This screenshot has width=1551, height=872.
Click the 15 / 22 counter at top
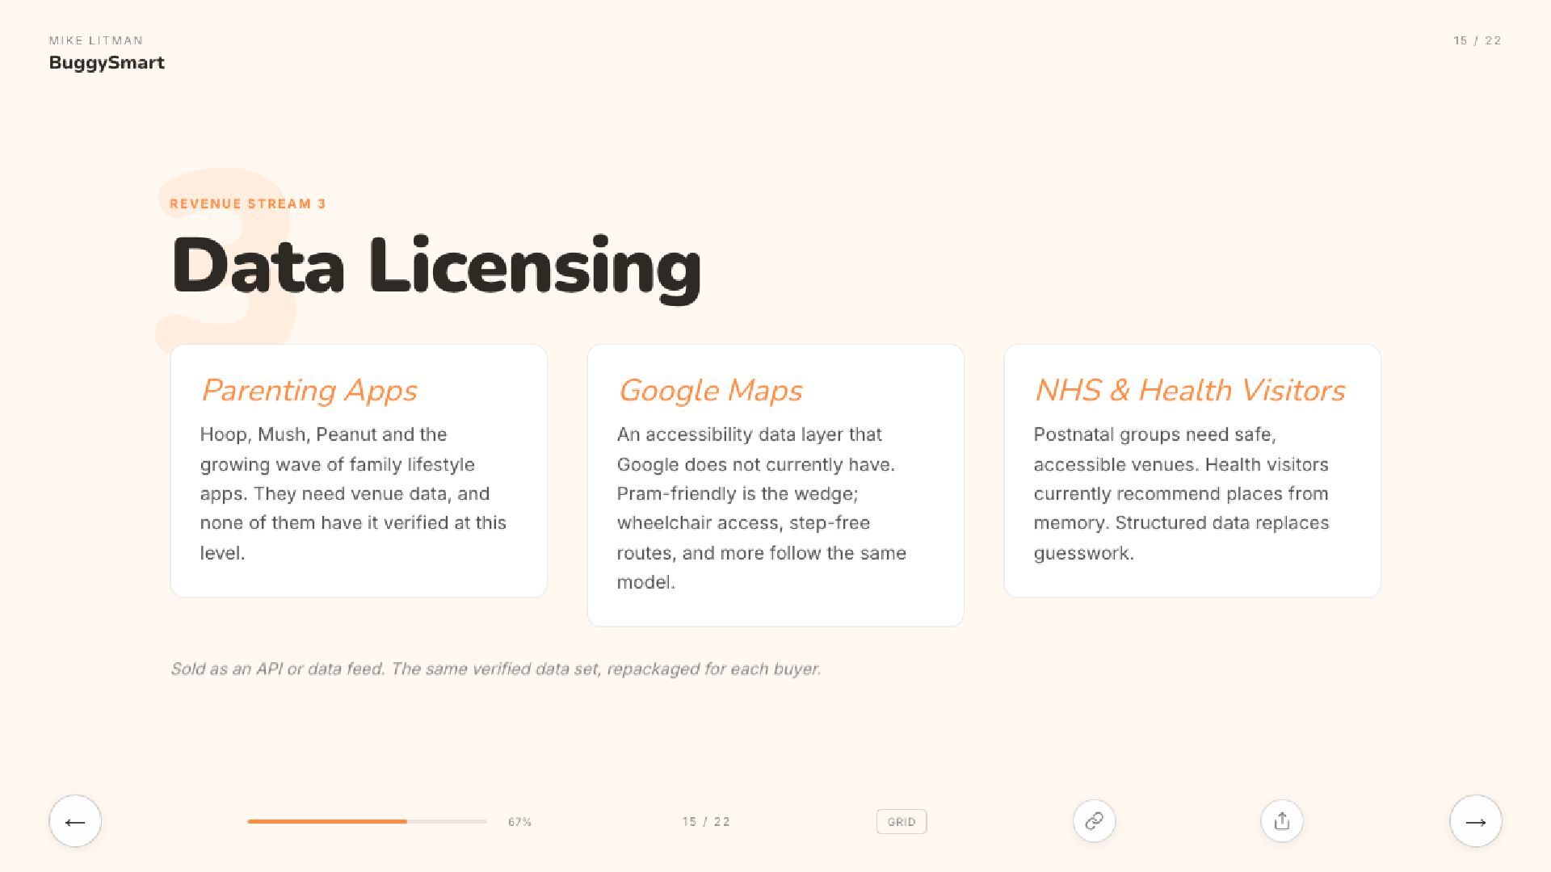pyautogui.click(x=1477, y=40)
